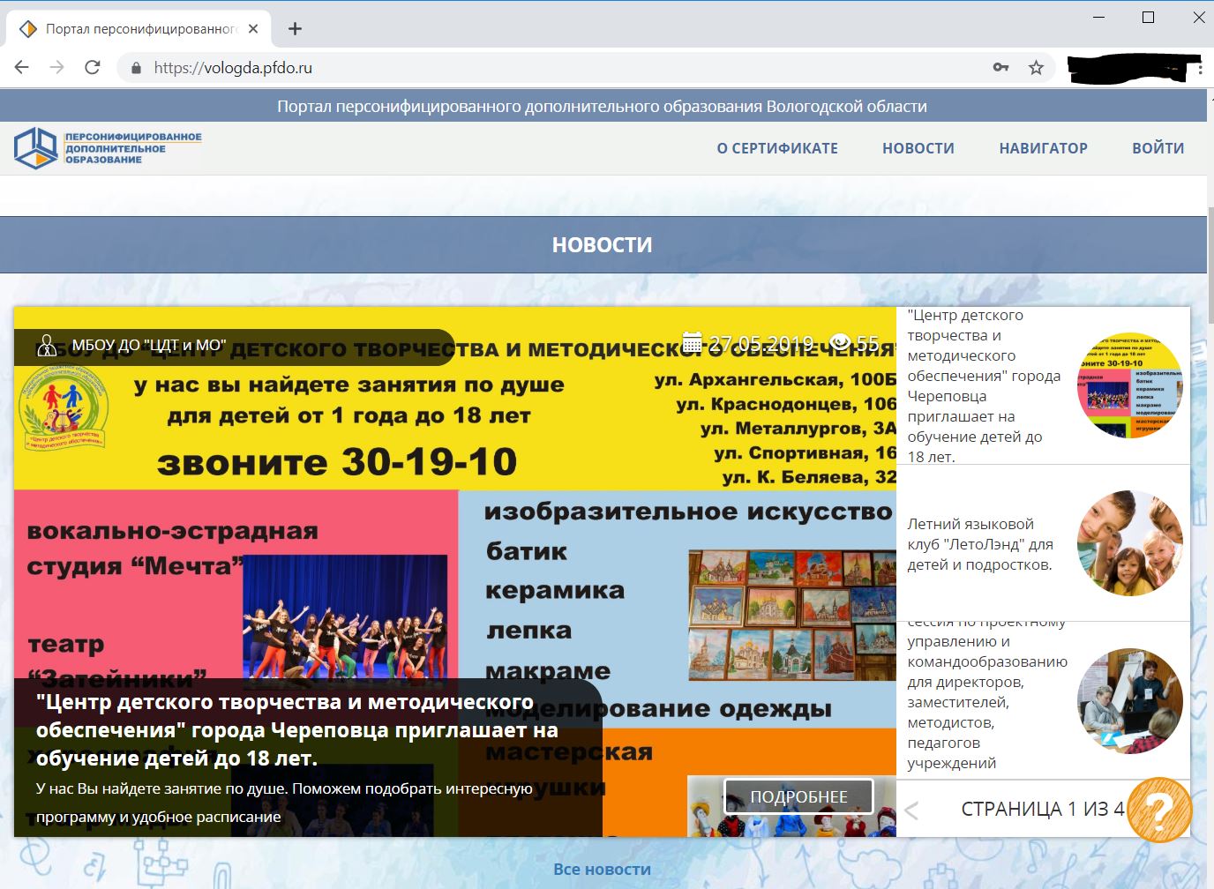Open the Все новости link
Image resolution: width=1214 pixels, height=889 pixels.
602,870
